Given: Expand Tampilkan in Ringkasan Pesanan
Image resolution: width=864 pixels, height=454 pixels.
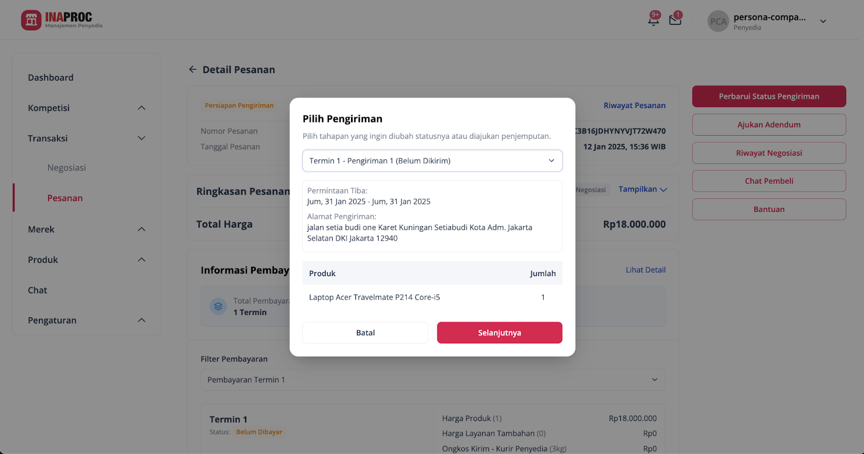Looking at the screenshot, I should tap(643, 189).
